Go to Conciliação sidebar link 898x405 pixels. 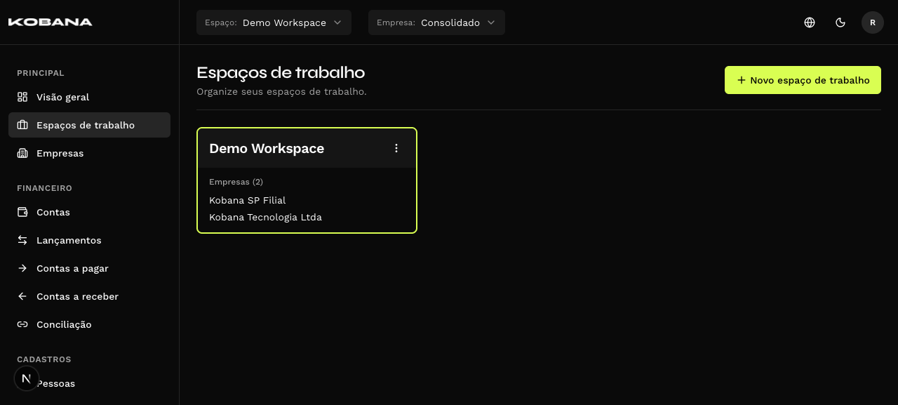(89, 324)
